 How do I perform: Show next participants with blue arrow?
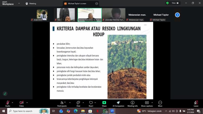click(177, 15)
